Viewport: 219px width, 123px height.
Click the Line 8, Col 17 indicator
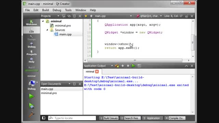pos(173,16)
